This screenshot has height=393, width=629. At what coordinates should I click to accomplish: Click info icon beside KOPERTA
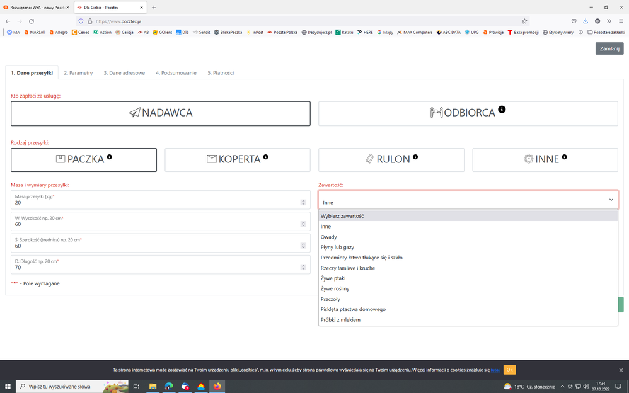click(265, 157)
